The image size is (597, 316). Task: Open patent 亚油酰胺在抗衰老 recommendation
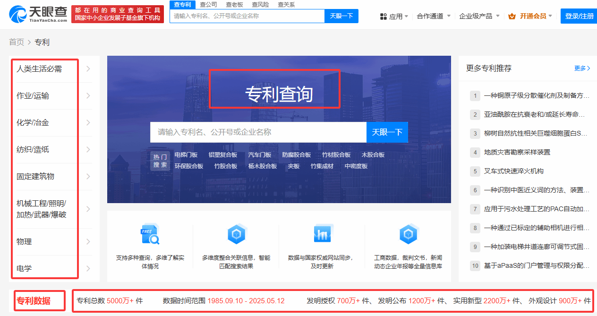pyautogui.click(x=535, y=115)
